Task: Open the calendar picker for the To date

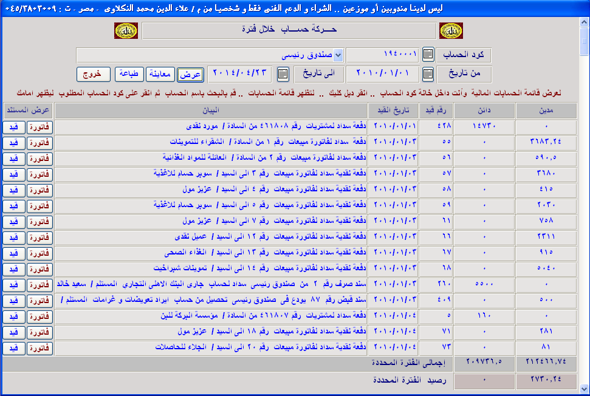Action: 283,74
